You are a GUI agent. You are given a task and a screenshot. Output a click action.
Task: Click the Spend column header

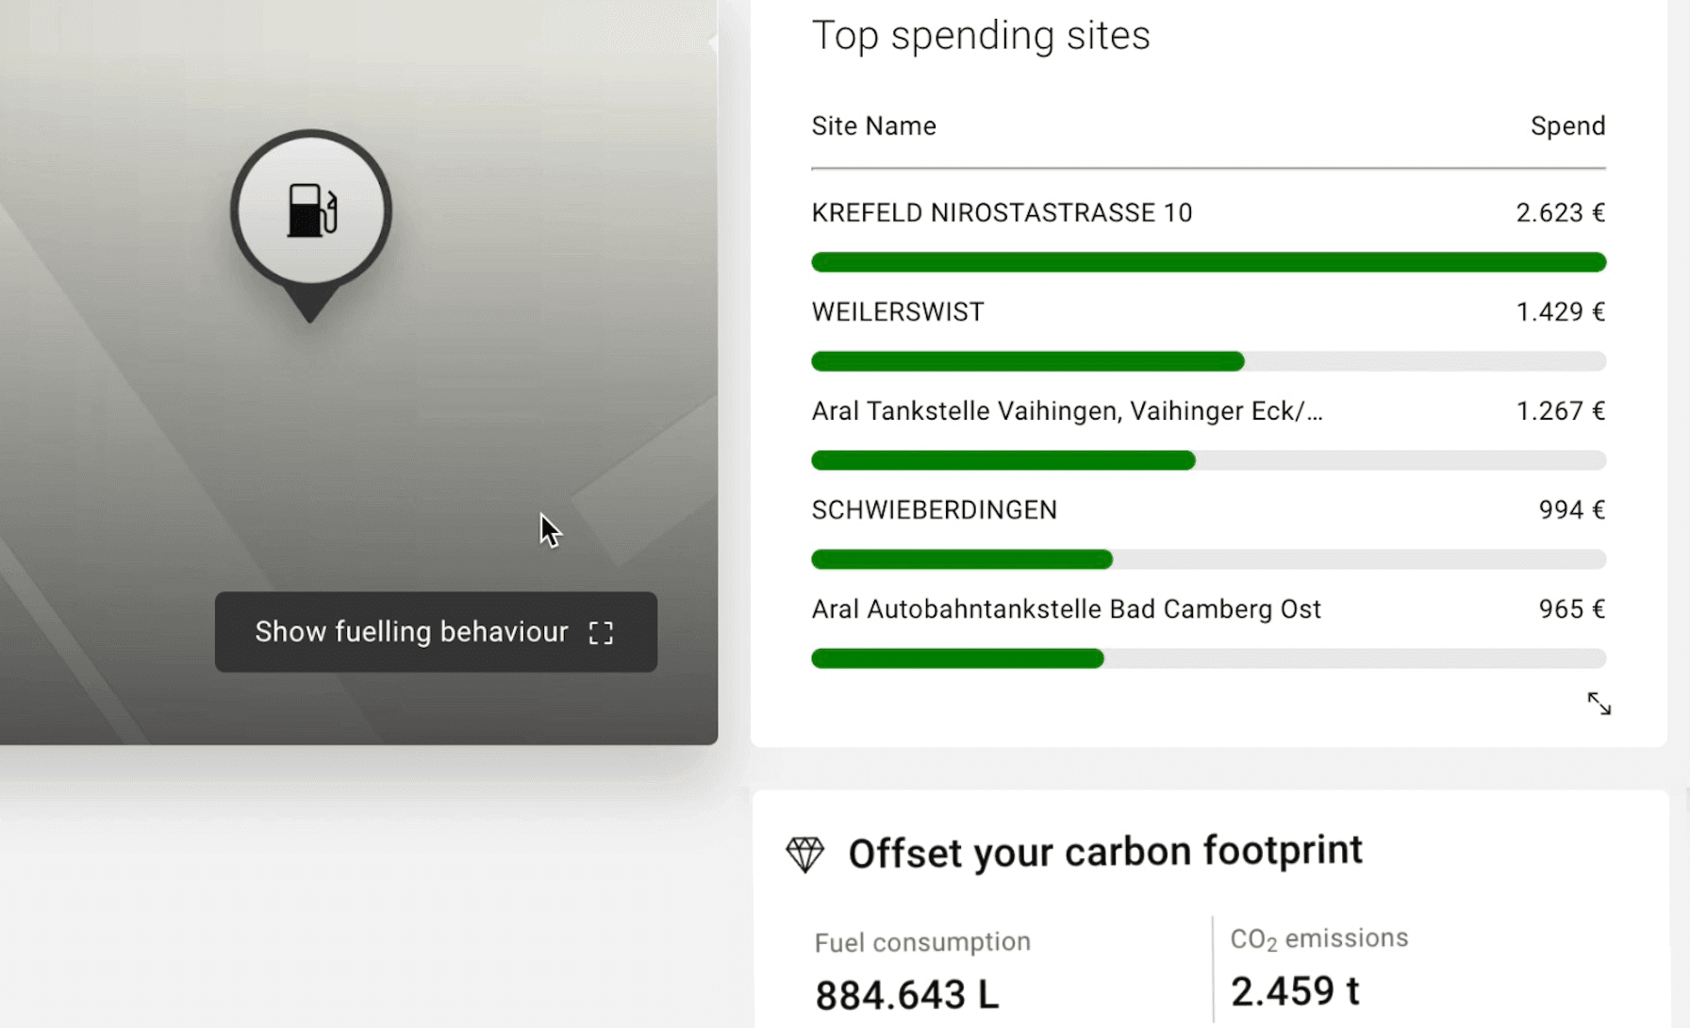(x=1566, y=126)
